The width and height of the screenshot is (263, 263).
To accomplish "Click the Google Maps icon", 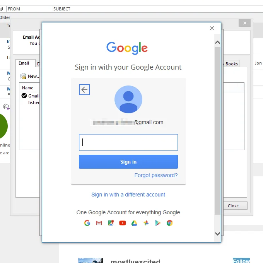I will (111, 223).
